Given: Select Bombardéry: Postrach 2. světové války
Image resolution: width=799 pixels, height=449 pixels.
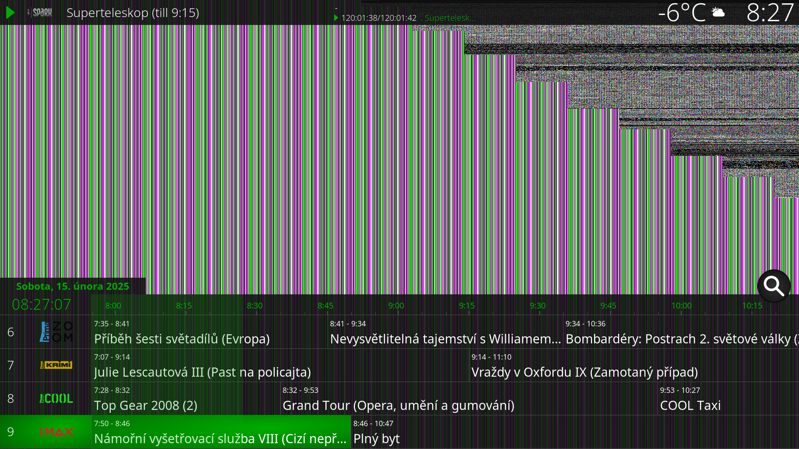Looking at the screenshot, I should (x=678, y=338).
